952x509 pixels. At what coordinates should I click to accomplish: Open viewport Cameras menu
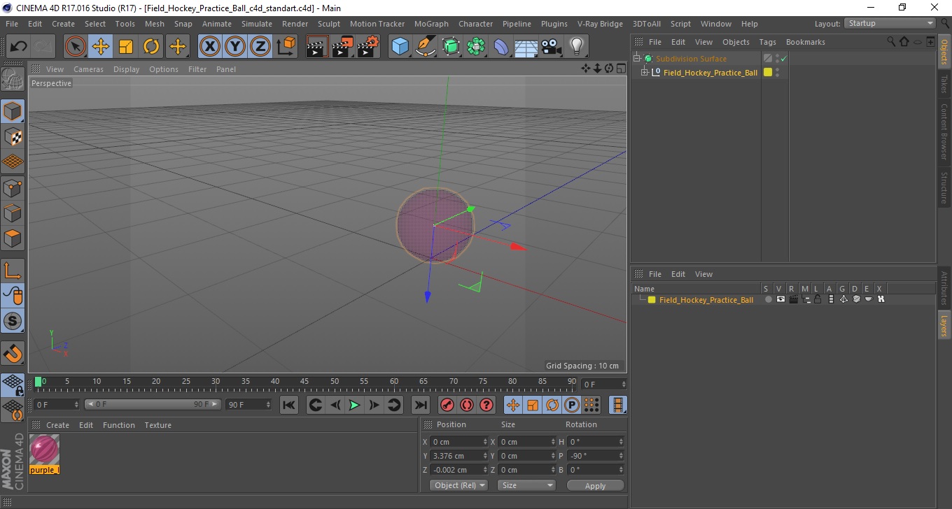[88, 69]
